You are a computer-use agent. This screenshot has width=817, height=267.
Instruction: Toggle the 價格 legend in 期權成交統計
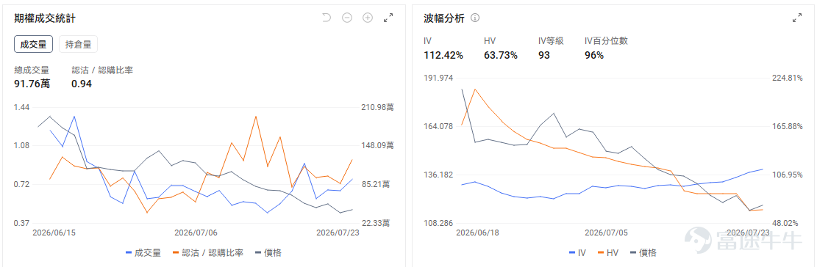[x=268, y=253]
